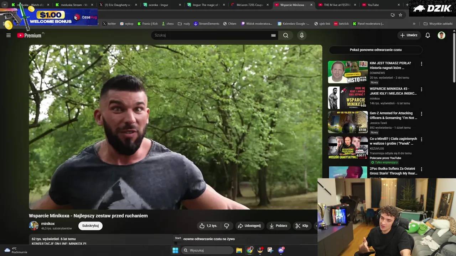Open the Franio | Kick bookmark
Viewport: 456px width, 256px height.
pos(147,24)
